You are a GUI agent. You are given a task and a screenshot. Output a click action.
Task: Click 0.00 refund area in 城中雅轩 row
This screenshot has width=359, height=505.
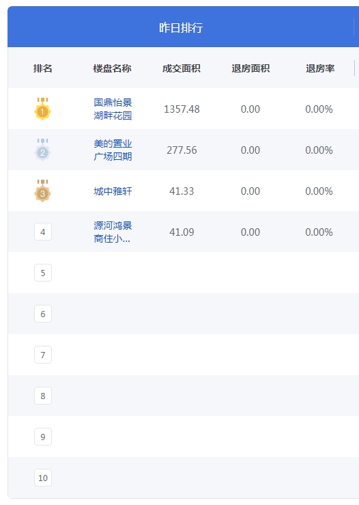[x=250, y=191]
